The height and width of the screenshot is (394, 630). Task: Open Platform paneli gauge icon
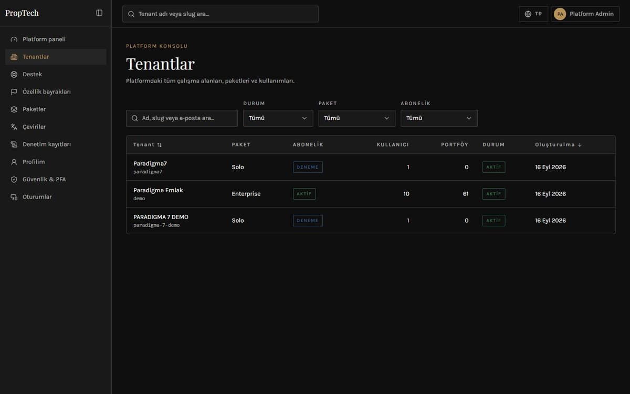[x=14, y=39]
